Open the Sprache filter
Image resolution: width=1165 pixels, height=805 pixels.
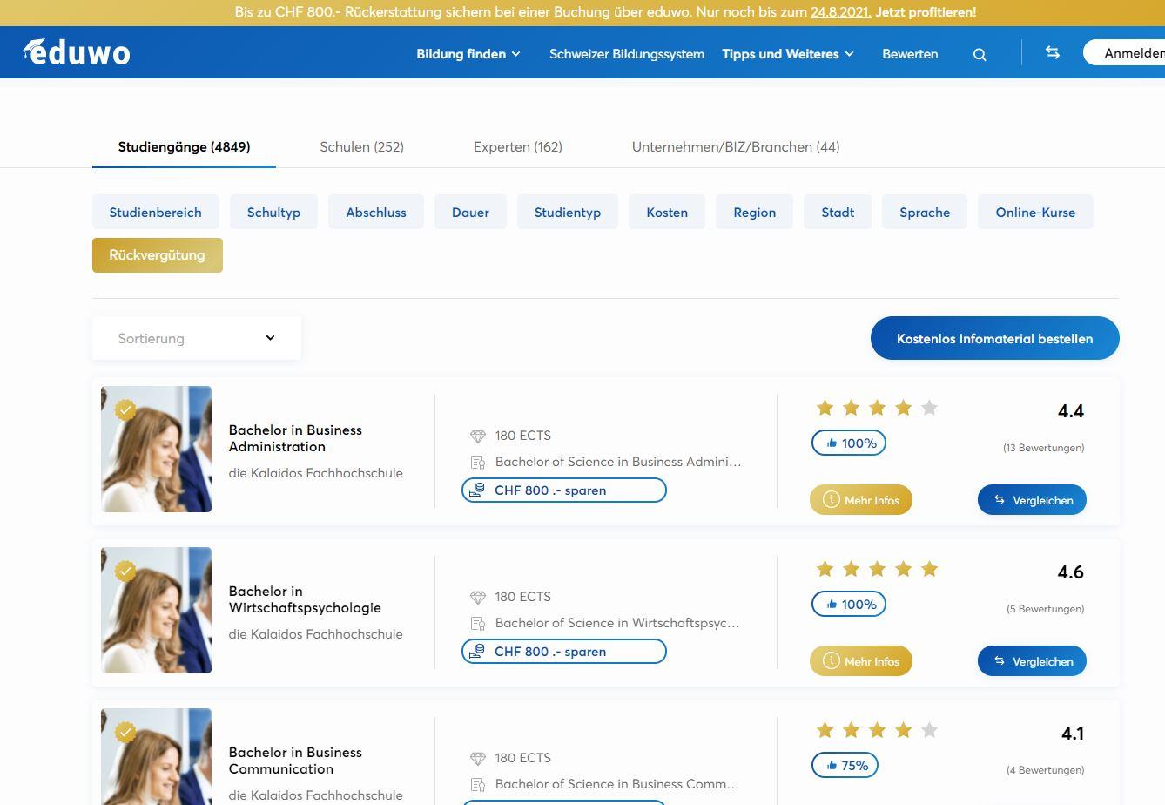pos(925,212)
